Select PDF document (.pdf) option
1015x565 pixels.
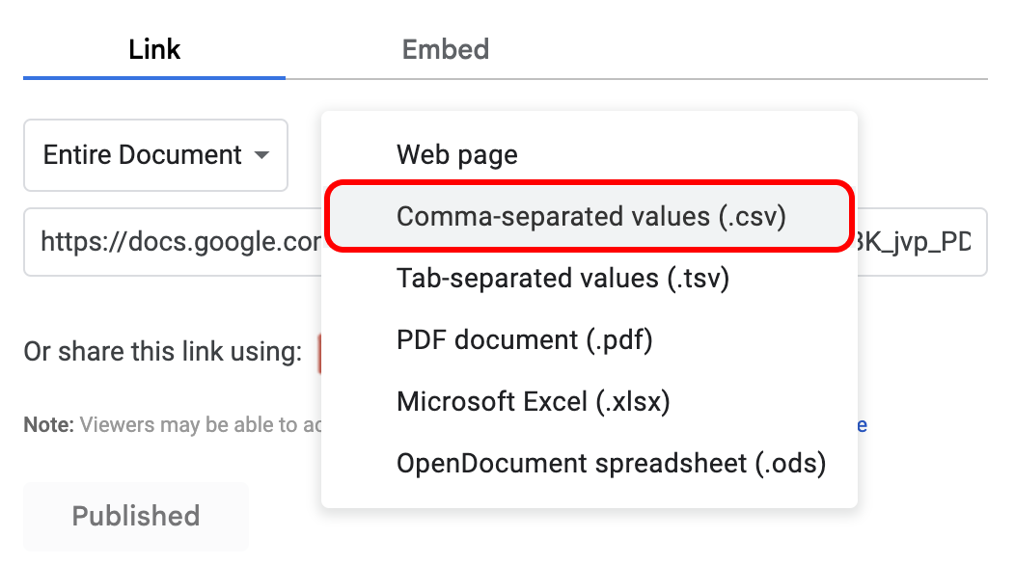coord(524,340)
